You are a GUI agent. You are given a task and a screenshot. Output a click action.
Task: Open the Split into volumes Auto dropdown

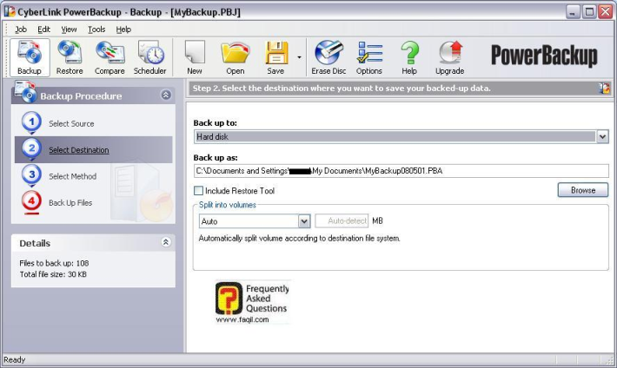coord(303,221)
